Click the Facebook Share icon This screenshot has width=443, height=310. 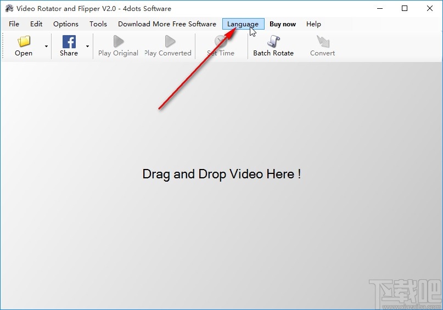69,42
